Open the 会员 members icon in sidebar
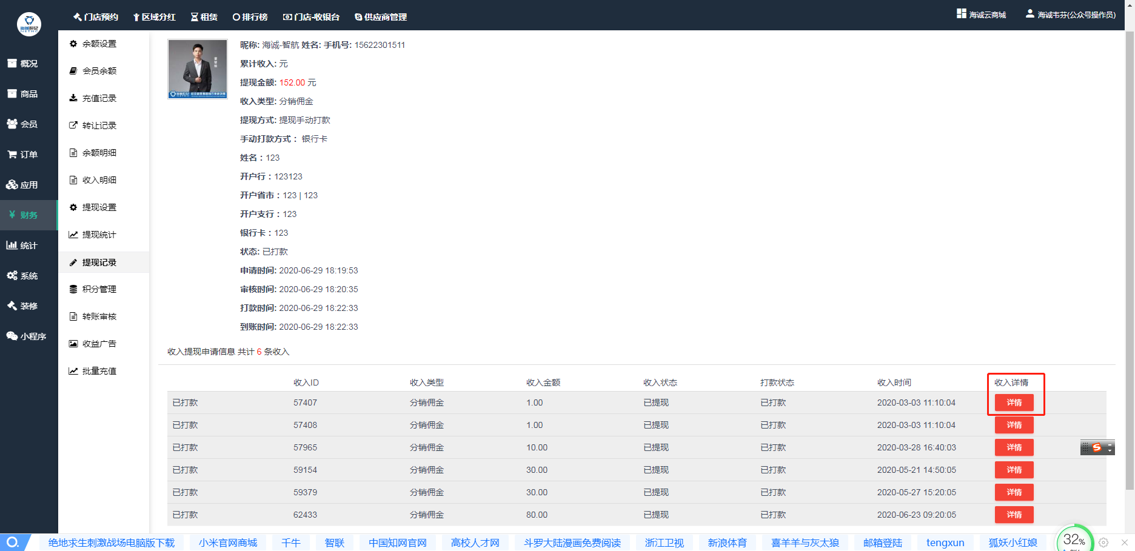The width and height of the screenshot is (1135, 551). (12, 124)
